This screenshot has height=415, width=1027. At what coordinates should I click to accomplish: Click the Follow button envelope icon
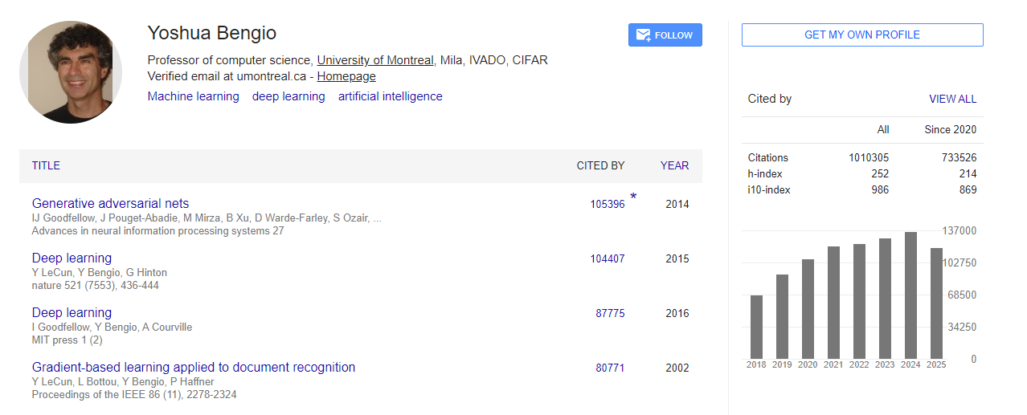pyautogui.click(x=643, y=35)
